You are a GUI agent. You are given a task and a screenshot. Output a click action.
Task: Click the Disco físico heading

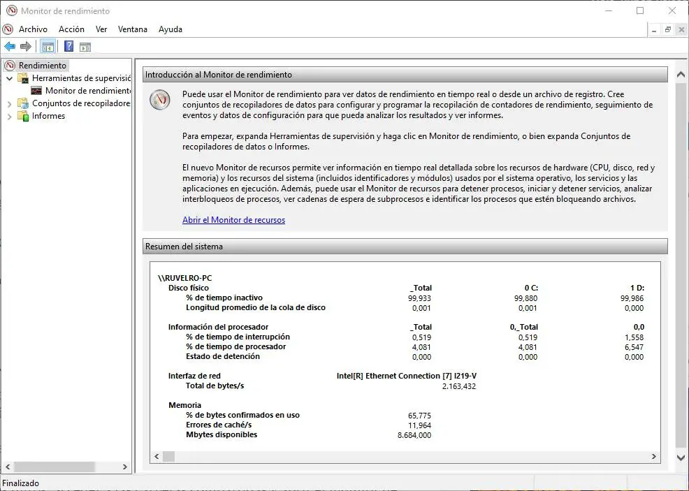click(x=189, y=288)
